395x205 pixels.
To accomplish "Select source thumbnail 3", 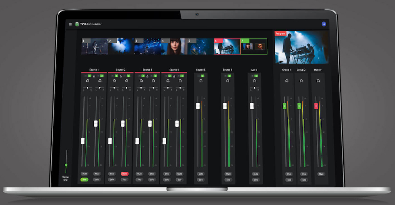I will [148, 46].
